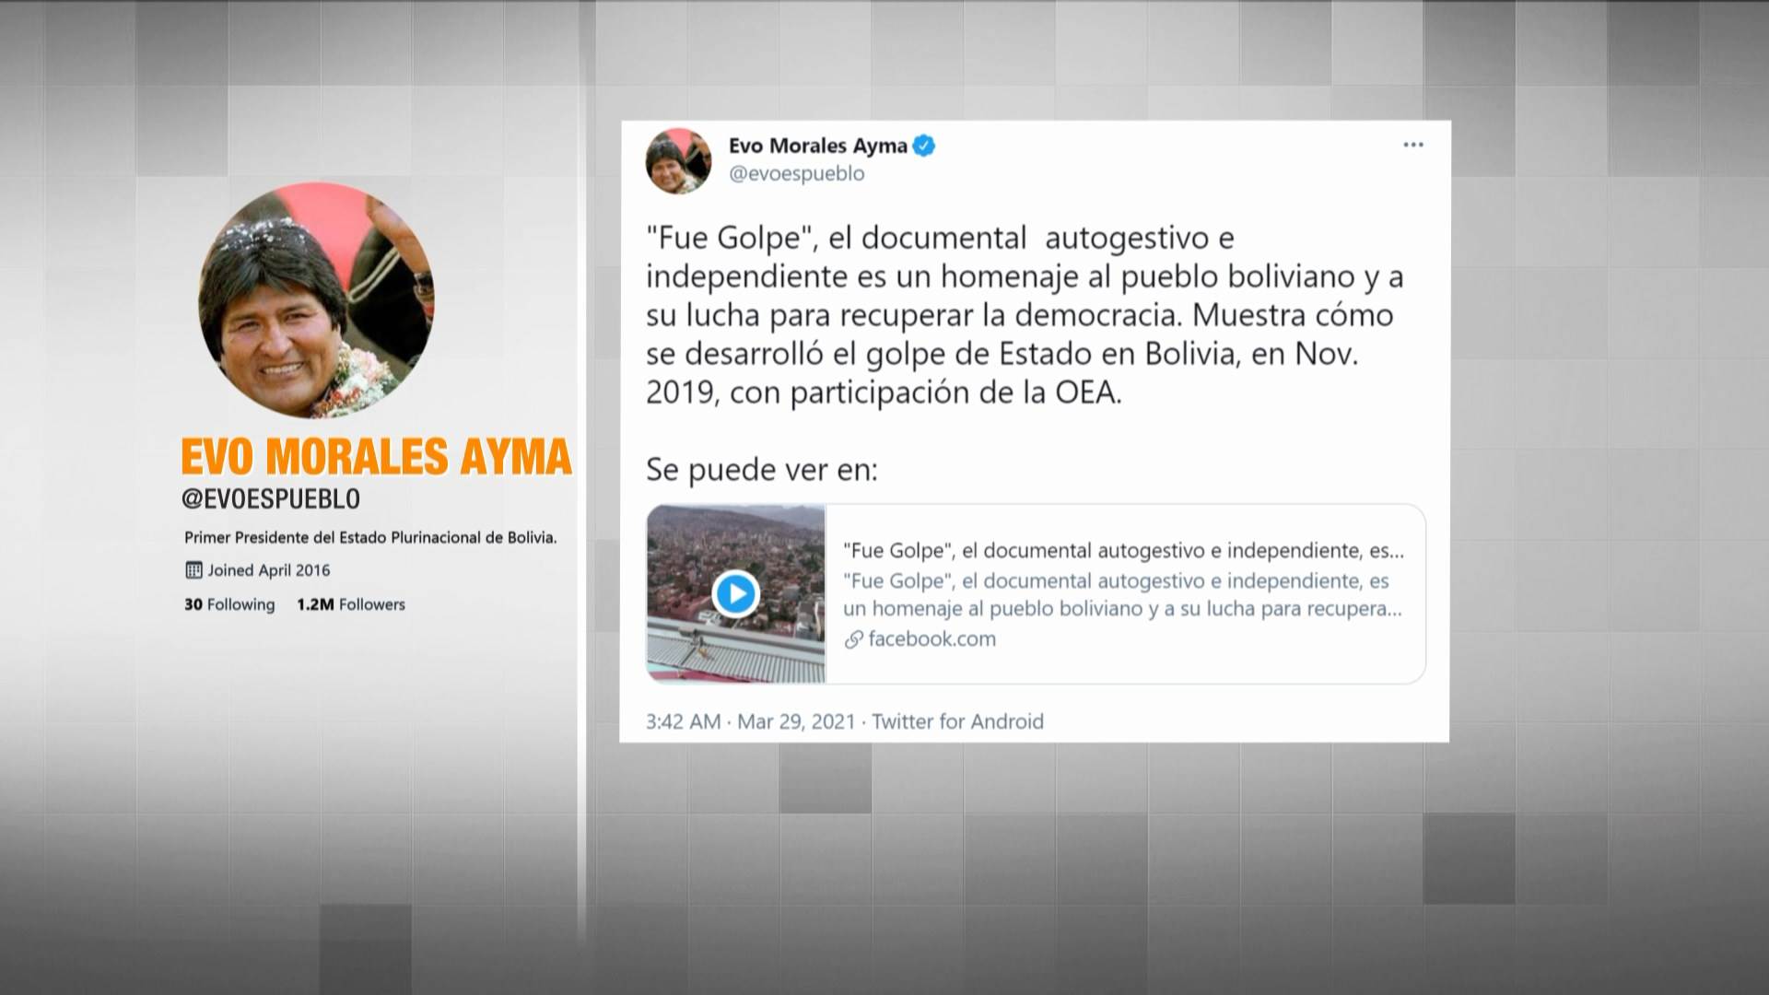Play the Fue Golpe video preview
1769x995 pixels.
(x=735, y=594)
